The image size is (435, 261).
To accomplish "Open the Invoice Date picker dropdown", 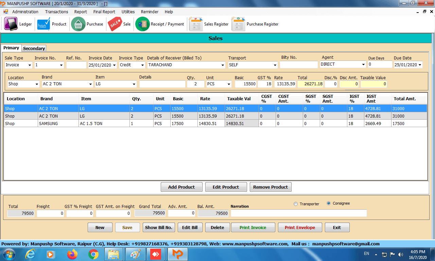I will (x=114, y=65).
